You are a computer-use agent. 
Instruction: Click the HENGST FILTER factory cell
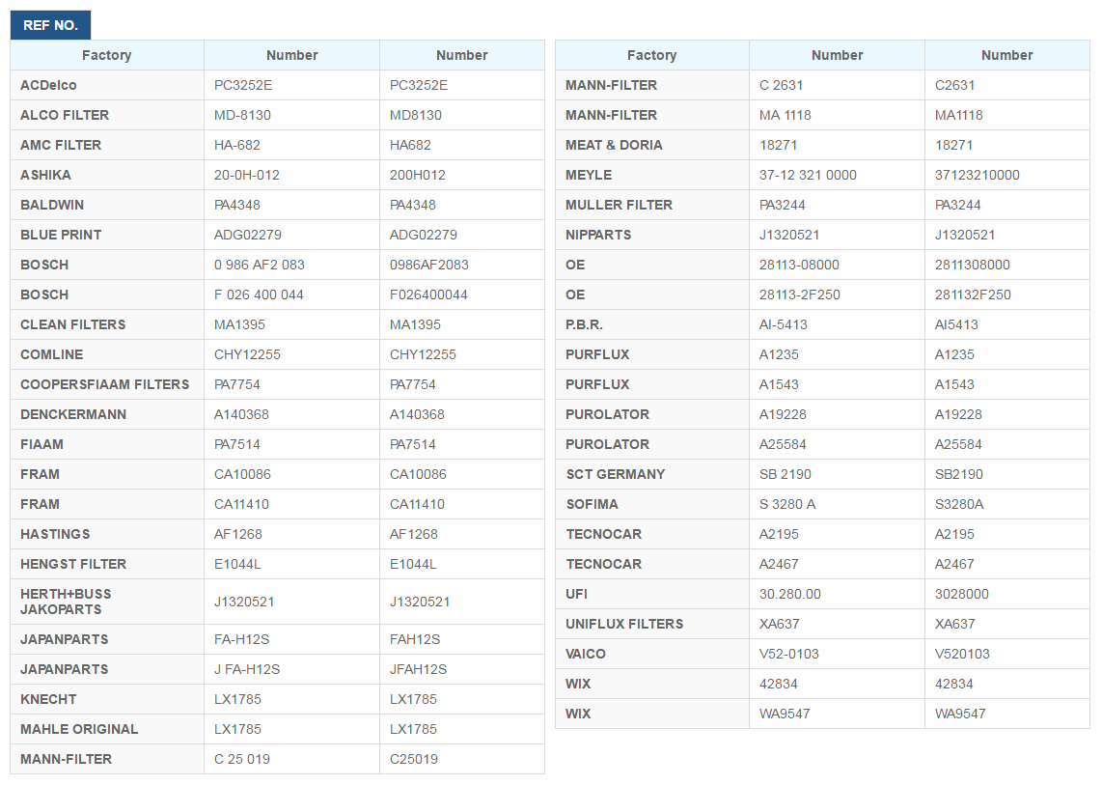107,564
